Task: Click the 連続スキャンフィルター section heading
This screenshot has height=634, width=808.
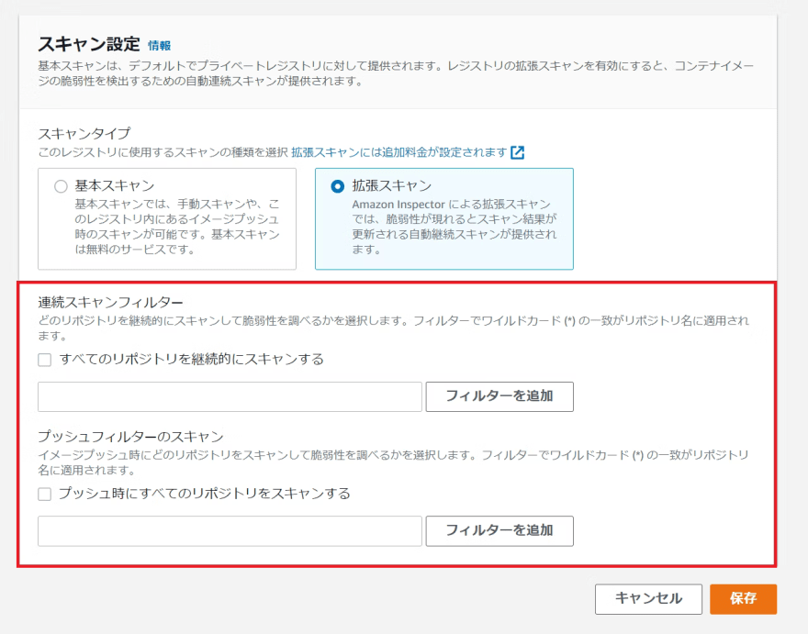Action: pos(111,303)
